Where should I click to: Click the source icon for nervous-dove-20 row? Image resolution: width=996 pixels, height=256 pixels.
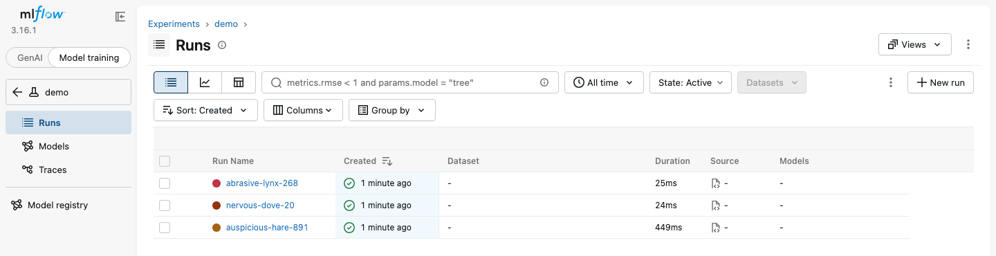pos(716,205)
